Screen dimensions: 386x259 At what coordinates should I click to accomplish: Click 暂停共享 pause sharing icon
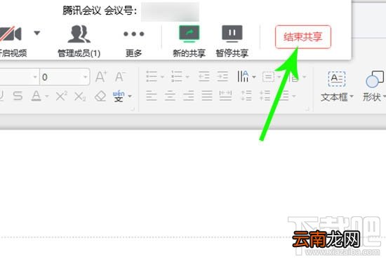(232, 34)
